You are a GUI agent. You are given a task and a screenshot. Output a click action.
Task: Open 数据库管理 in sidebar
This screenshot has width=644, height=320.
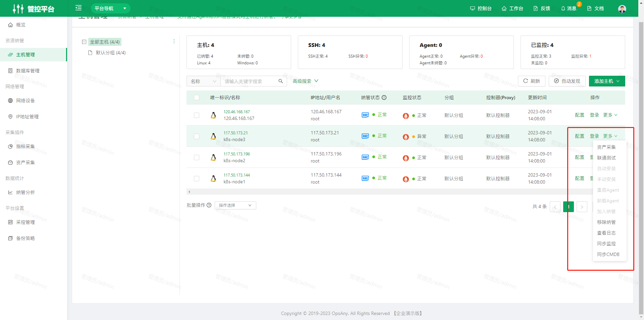coord(33,71)
